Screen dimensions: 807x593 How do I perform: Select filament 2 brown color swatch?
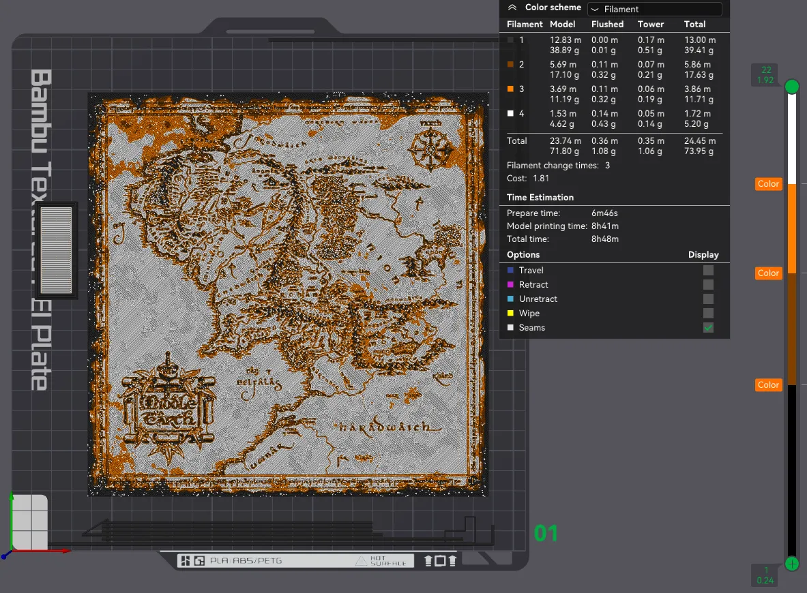click(510, 65)
